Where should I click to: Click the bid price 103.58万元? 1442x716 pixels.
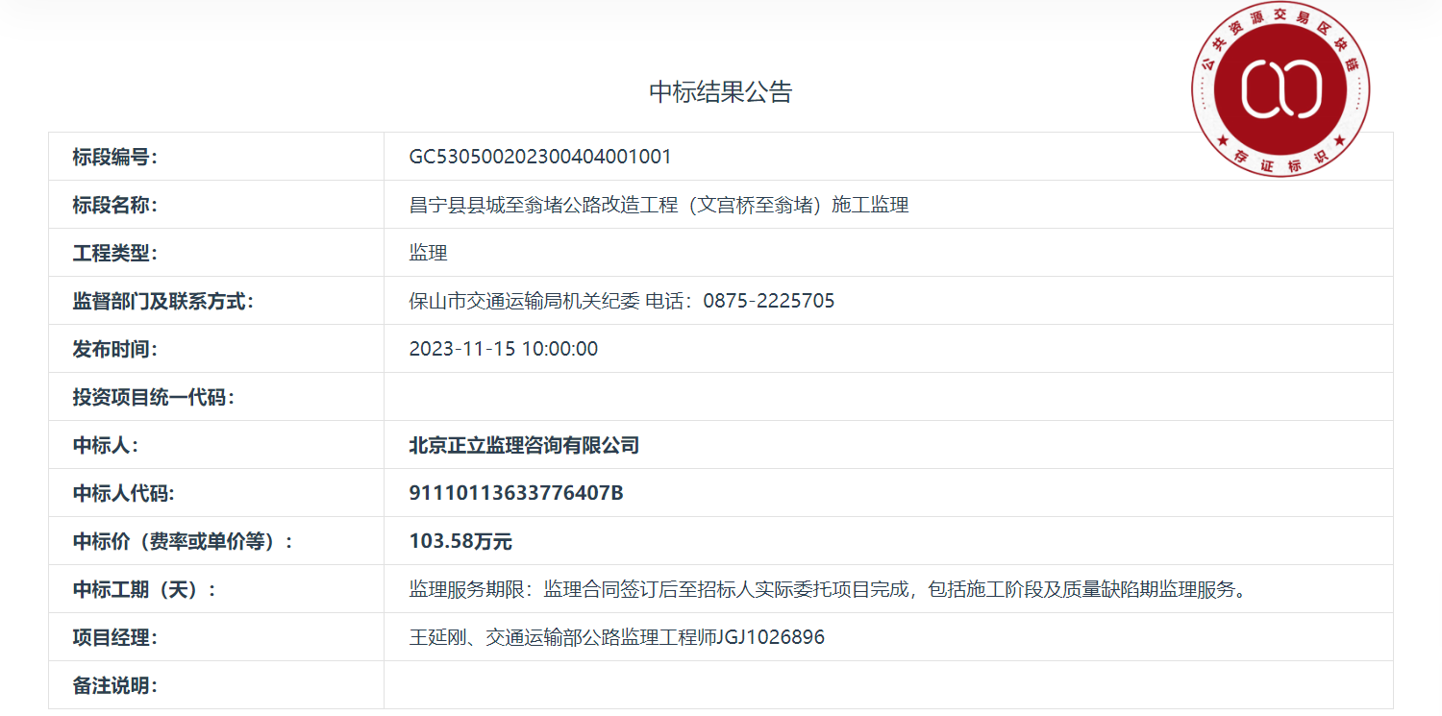click(x=460, y=541)
